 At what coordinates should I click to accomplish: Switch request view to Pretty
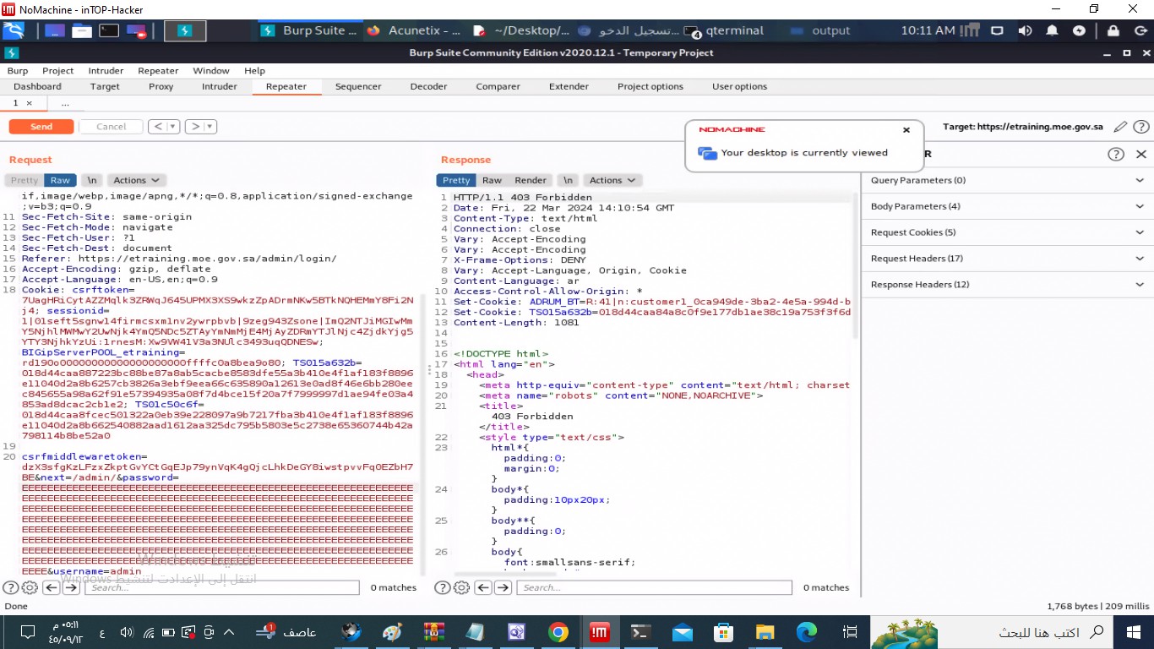pyautogui.click(x=24, y=180)
